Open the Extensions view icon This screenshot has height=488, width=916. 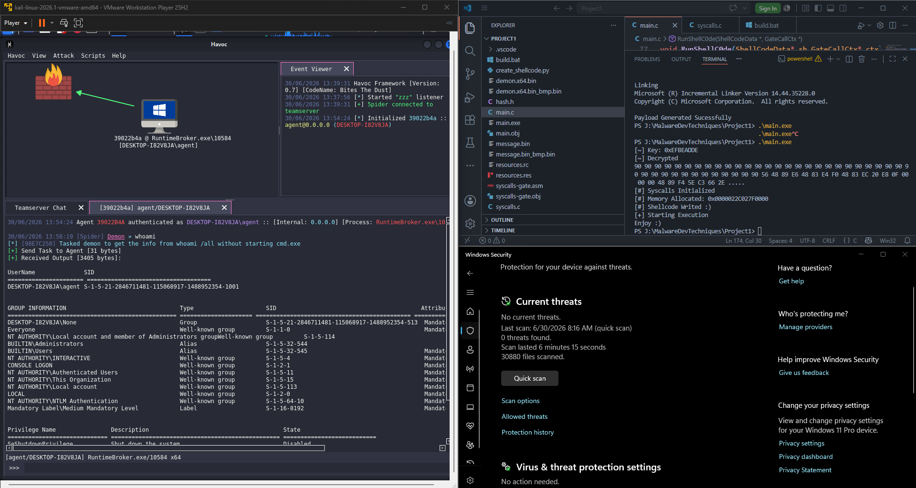[x=470, y=120]
